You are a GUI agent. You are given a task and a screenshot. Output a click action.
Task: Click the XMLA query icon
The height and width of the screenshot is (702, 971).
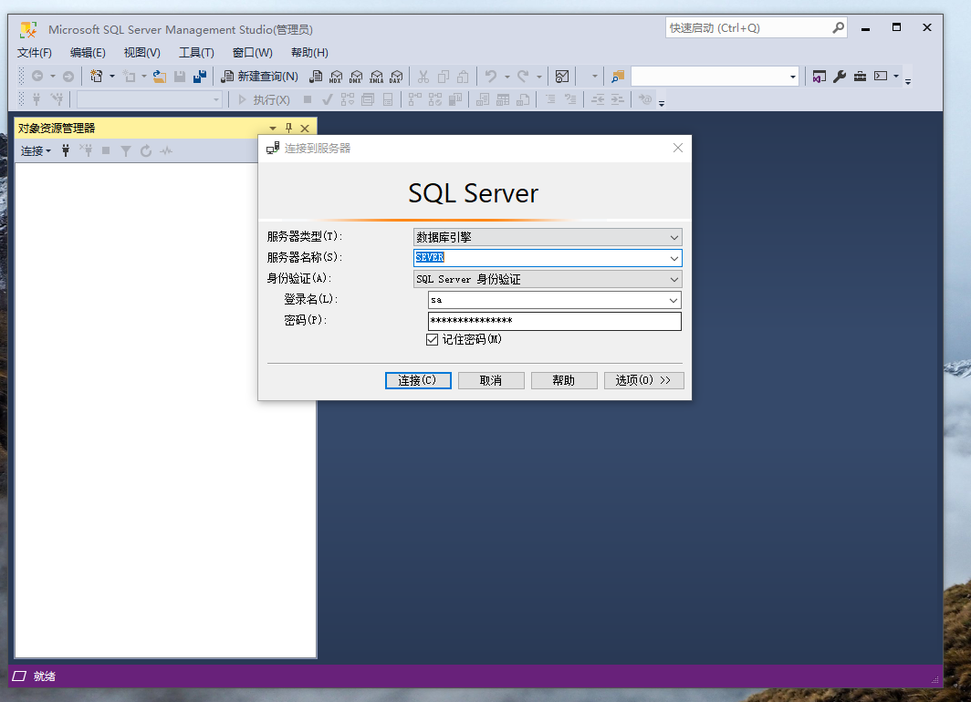[x=377, y=76]
